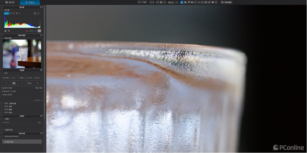Switch to the 照片库 PhotoLibrary tab
Viewport: 307px width, 153px height.
[x=10, y=2]
